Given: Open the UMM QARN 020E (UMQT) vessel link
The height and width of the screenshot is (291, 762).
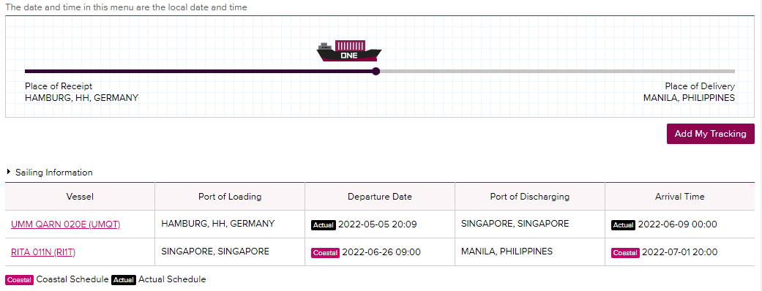Looking at the screenshot, I should click(66, 224).
